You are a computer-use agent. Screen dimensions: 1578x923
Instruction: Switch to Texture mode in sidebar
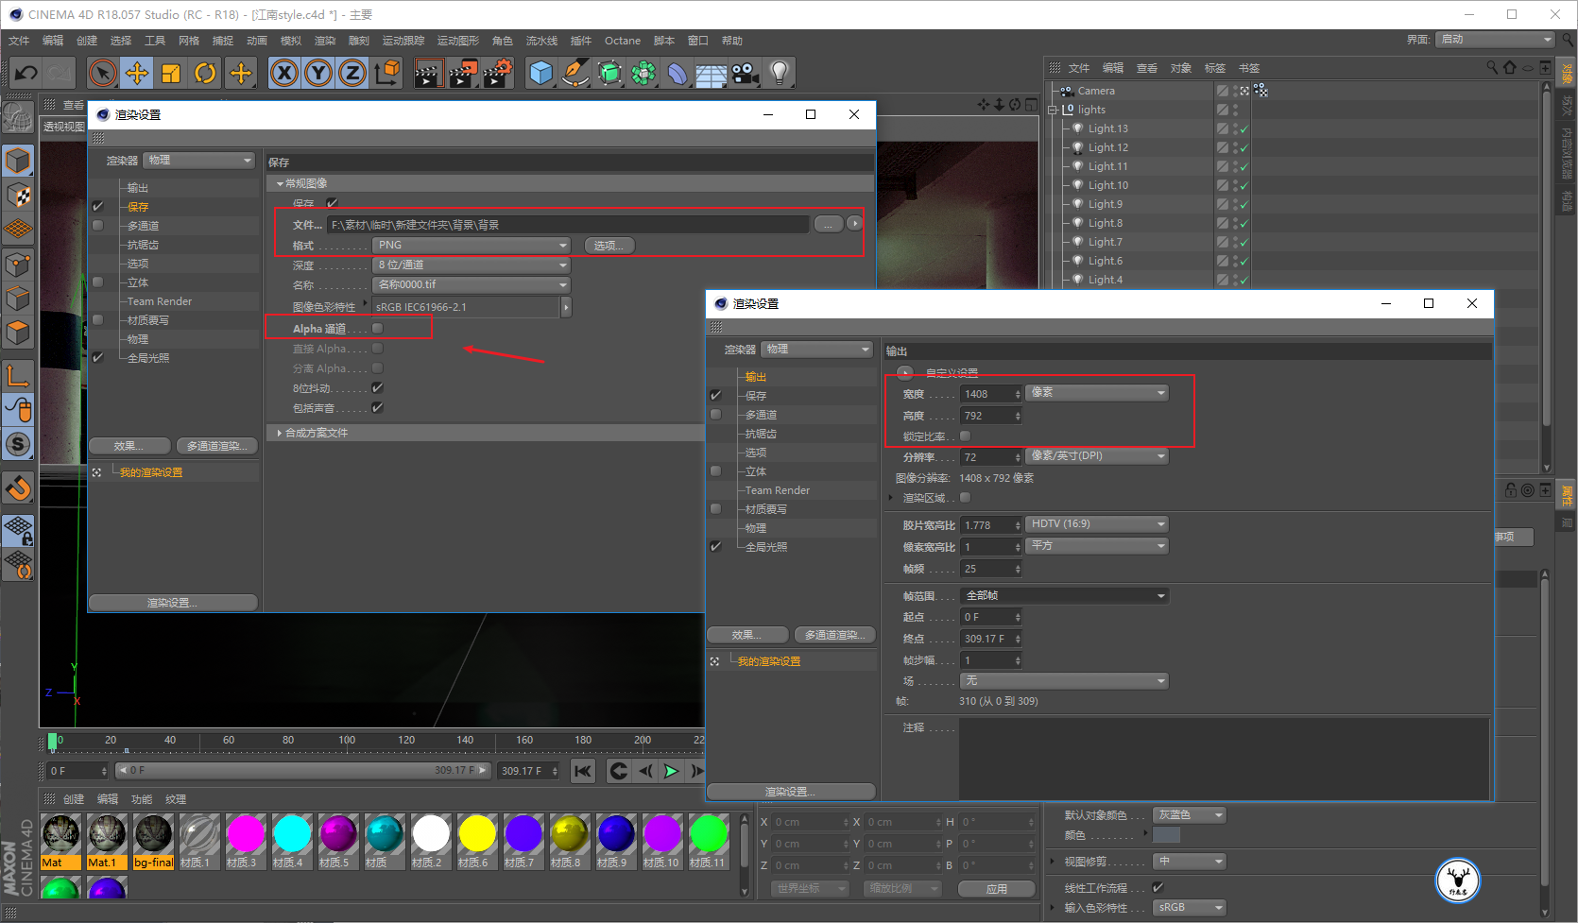coord(18,196)
